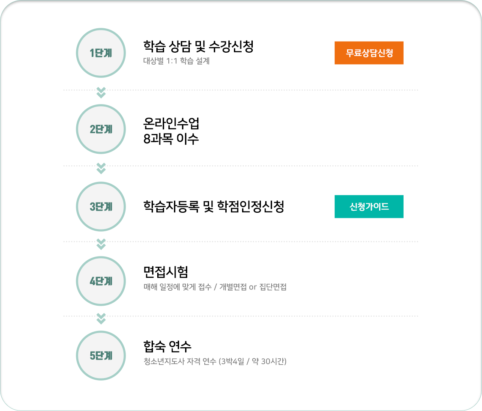Click the 청소년지도사 자격 연수 description
This screenshot has height=411, width=482.
point(215,361)
